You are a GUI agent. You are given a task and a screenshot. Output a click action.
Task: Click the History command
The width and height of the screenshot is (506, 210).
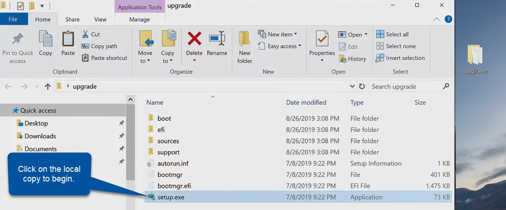[352, 59]
